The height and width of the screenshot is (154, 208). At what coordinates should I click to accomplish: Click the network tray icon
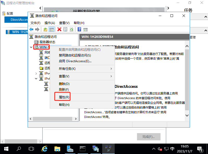[x=166, y=149]
